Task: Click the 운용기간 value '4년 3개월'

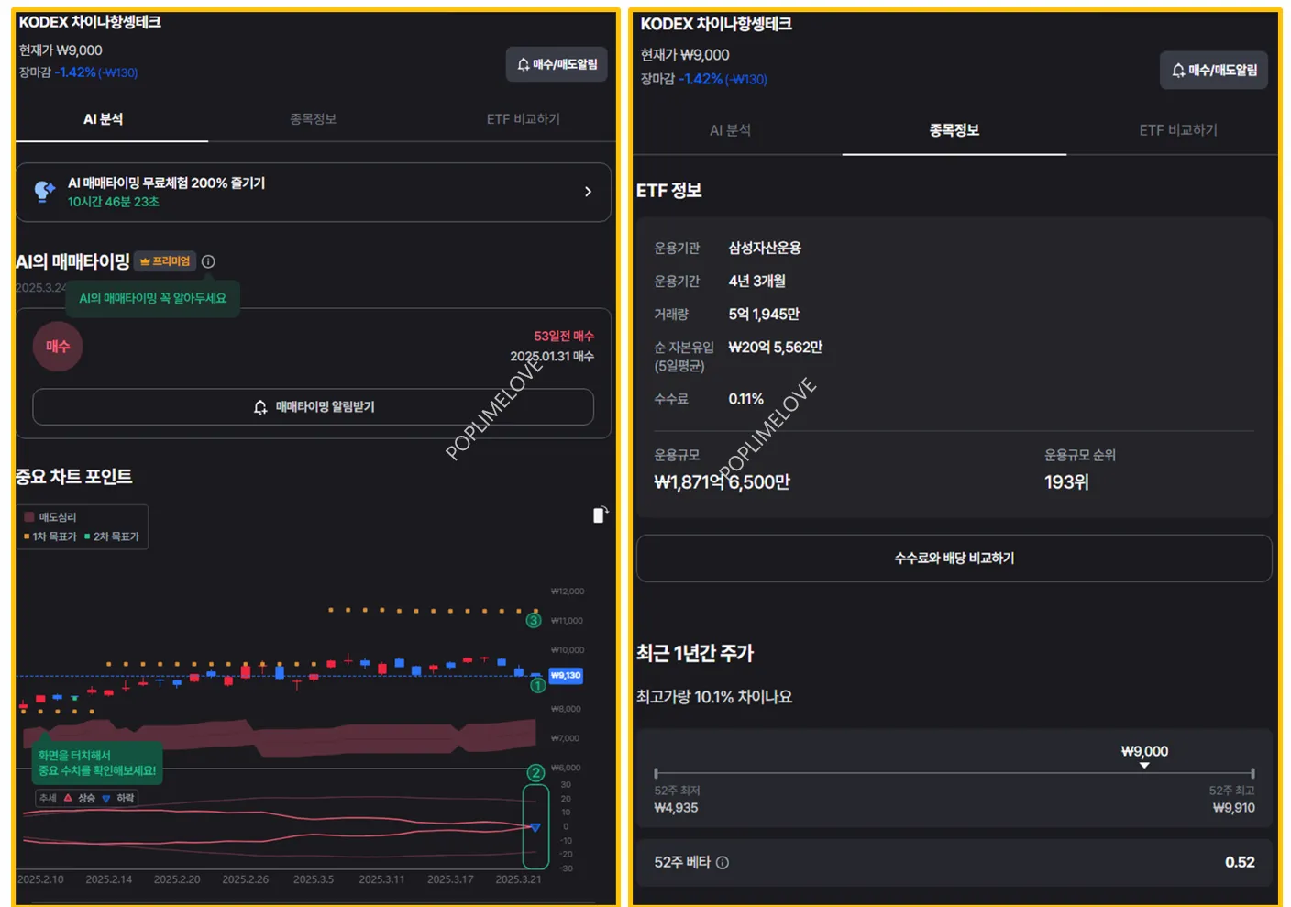Action: pos(756,281)
